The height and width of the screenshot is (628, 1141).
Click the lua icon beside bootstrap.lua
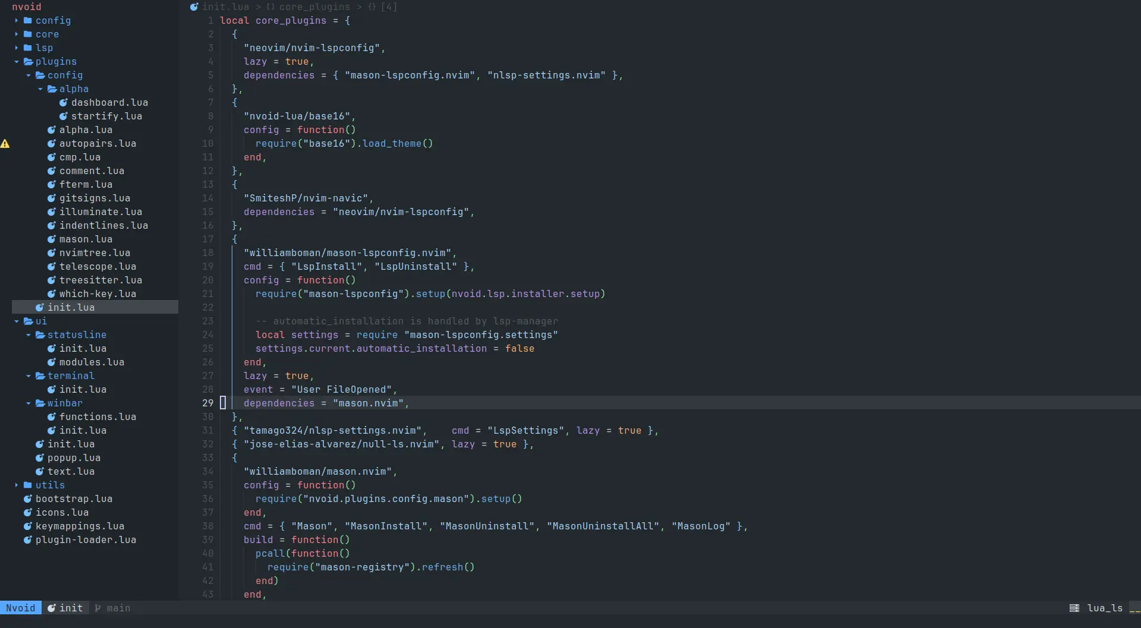click(28, 499)
